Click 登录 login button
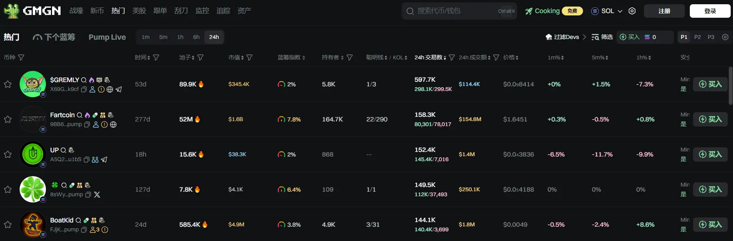This screenshot has width=733, height=241. pos(710,11)
